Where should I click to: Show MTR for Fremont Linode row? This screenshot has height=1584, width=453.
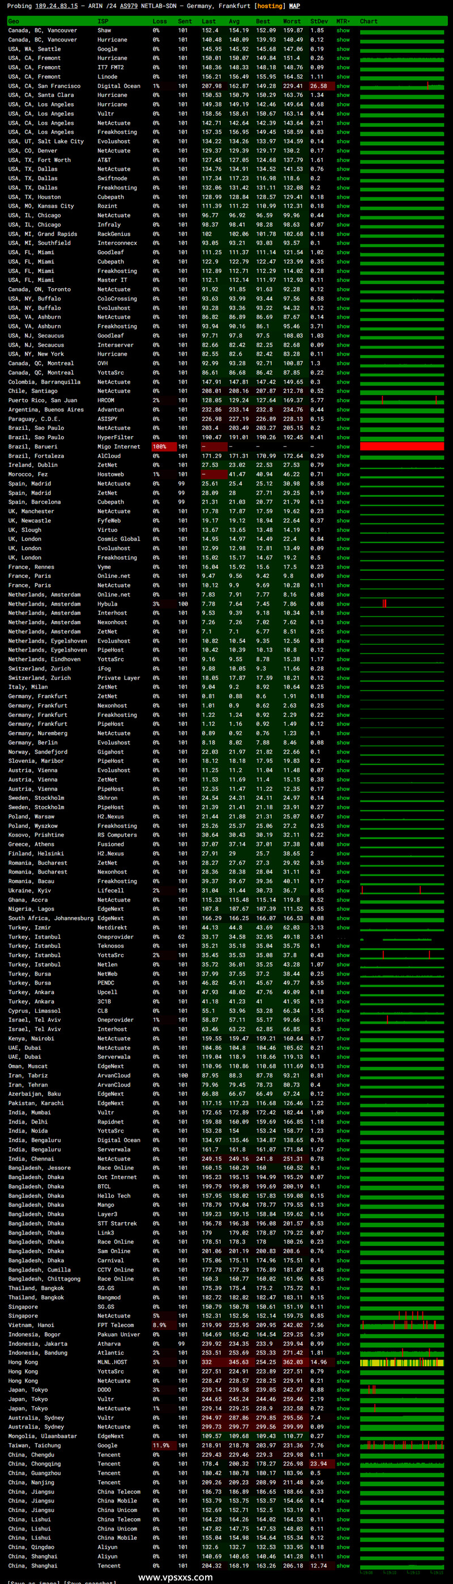[x=343, y=77]
